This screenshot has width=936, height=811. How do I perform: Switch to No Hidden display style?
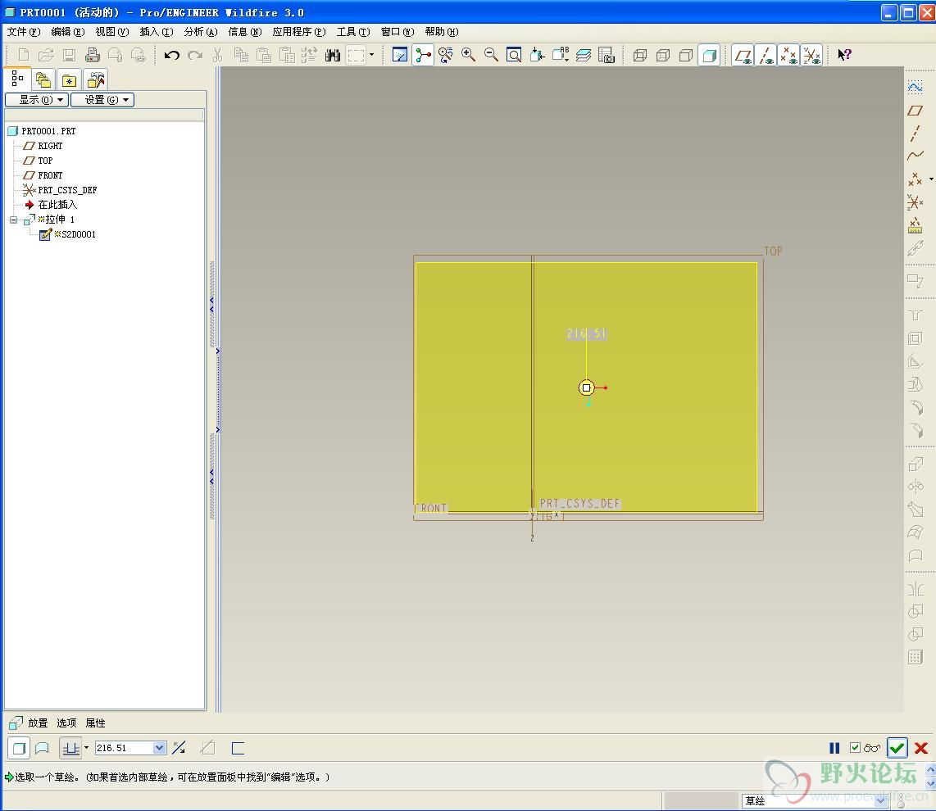pyautogui.click(x=686, y=56)
